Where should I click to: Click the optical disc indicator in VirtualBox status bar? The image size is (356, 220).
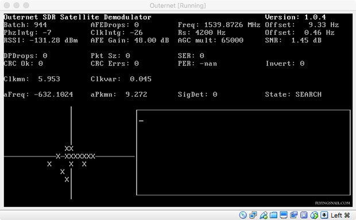[243, 215]
